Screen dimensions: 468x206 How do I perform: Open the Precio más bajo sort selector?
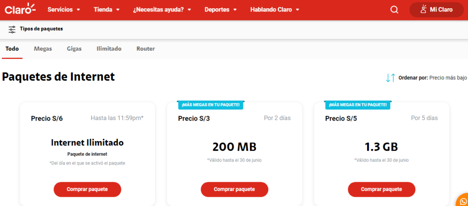point(448,78)
